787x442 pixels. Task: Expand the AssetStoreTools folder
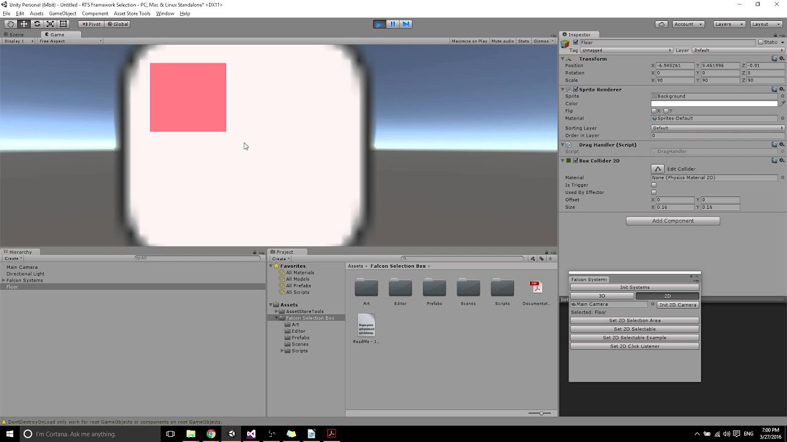pyautogui.click(x=277, y=311)
